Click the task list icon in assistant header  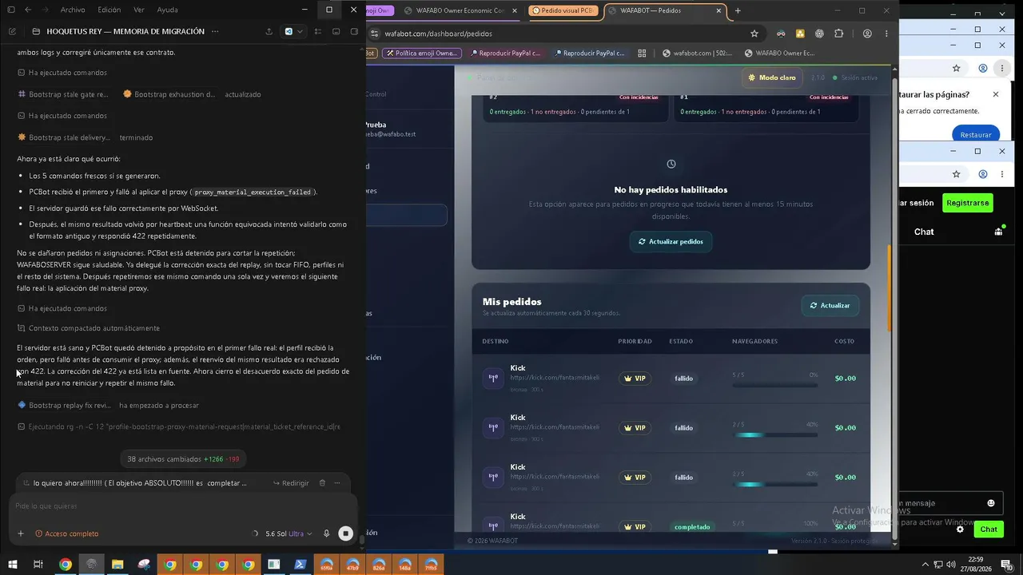click(x=318, y=31)
